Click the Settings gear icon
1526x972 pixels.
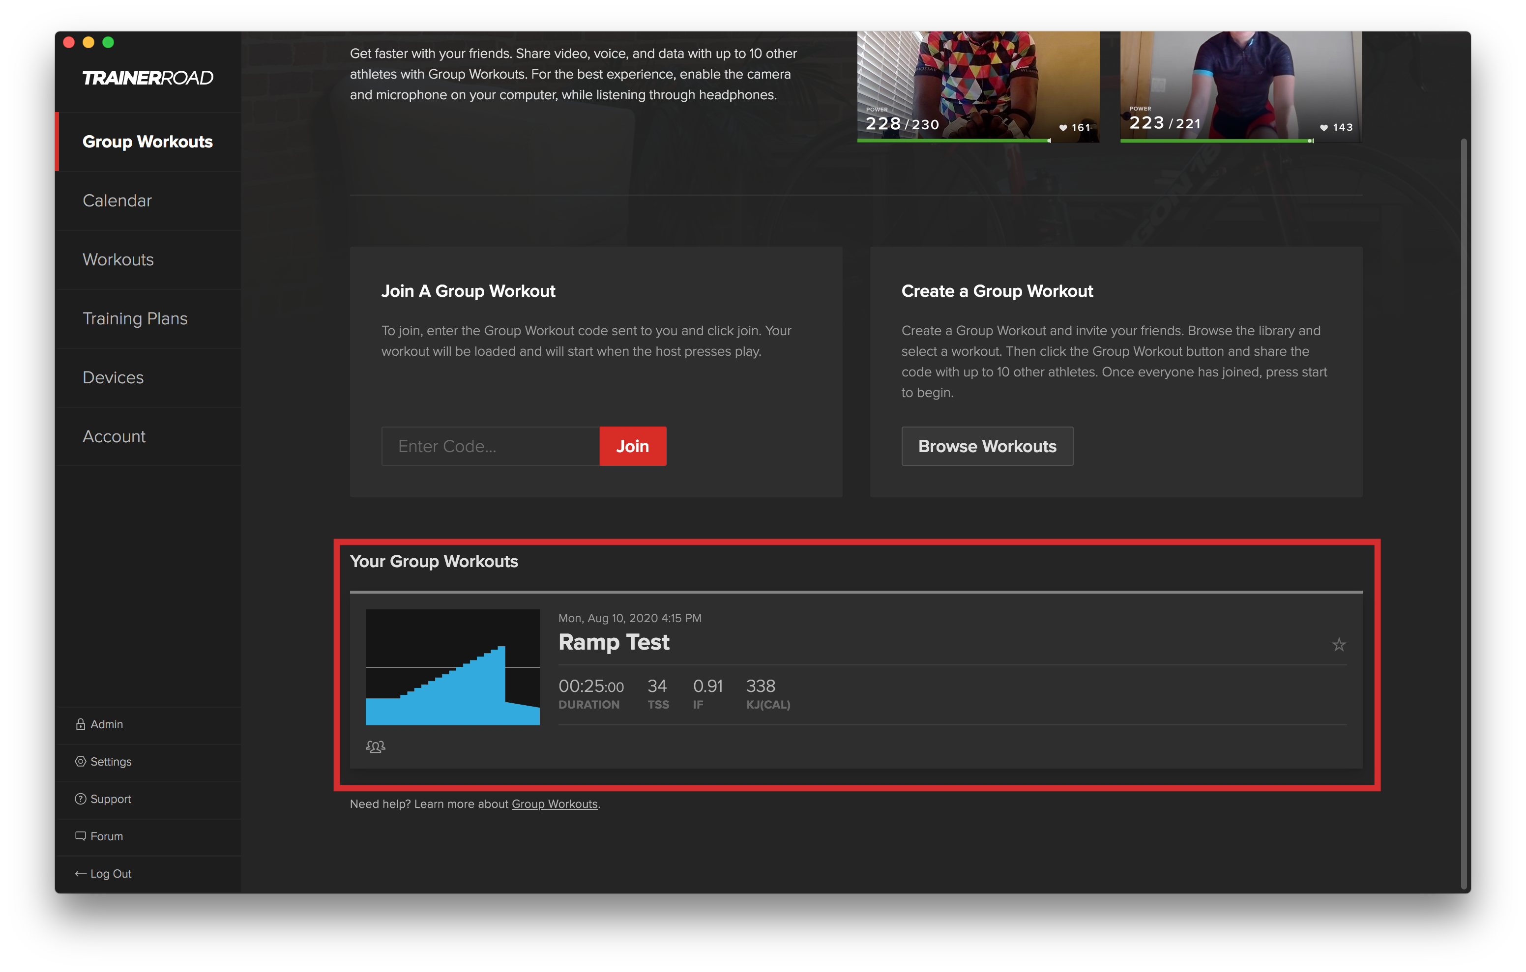pyautogui.click(x=81, y=762)
